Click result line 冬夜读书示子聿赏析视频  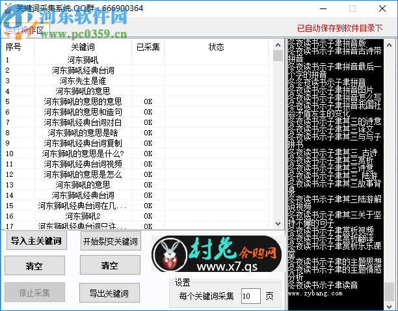pyautogui.click(x=331, y=230)
